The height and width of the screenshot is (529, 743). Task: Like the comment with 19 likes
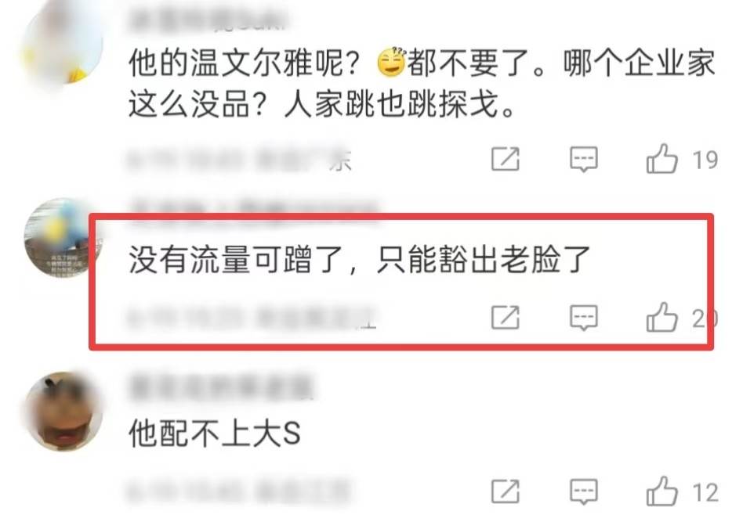coord(662,159)
